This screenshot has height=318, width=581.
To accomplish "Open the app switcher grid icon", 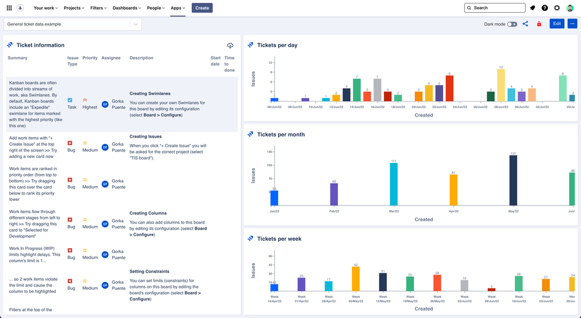I will (x=9, y=8).
